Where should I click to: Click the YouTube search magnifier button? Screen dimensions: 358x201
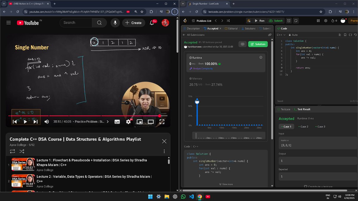(x=99, y=23)
